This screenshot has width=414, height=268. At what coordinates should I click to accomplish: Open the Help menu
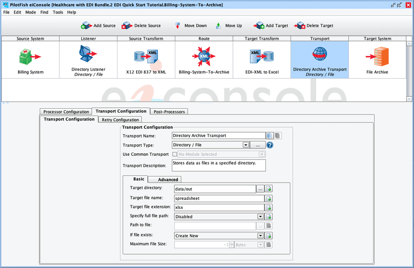tap(71, 12)
